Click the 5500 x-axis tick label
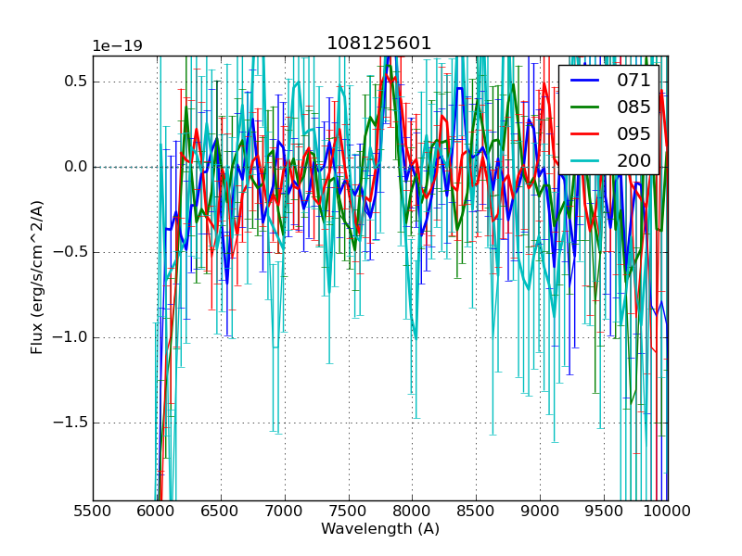742x556 pixels. tap(93, 511)
